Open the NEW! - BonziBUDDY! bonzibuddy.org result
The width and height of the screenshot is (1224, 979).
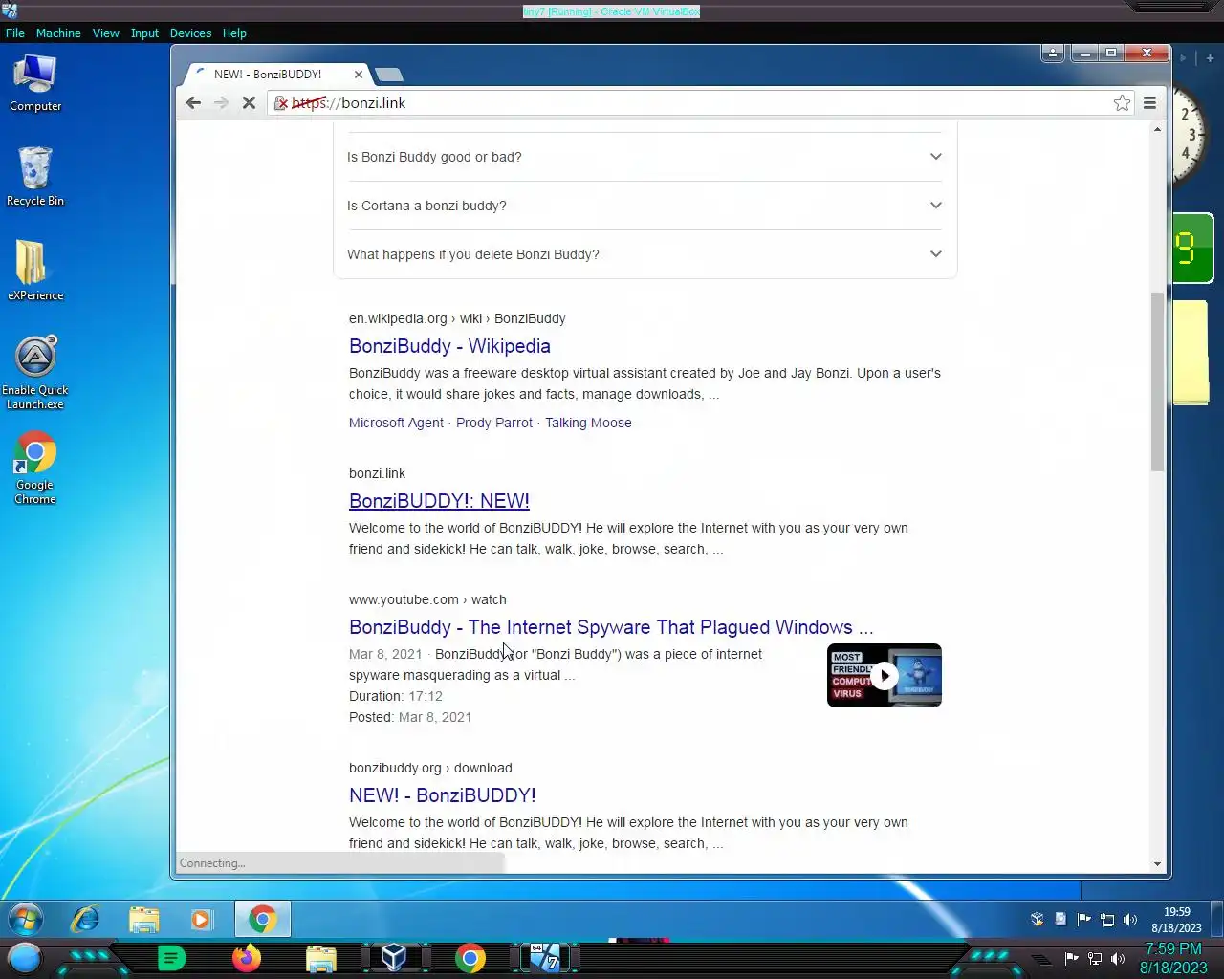coord(442,795)
